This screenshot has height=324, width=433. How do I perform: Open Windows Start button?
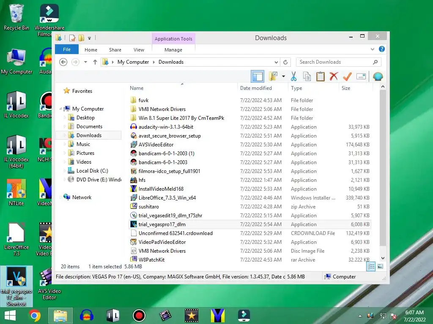(10, 316)
